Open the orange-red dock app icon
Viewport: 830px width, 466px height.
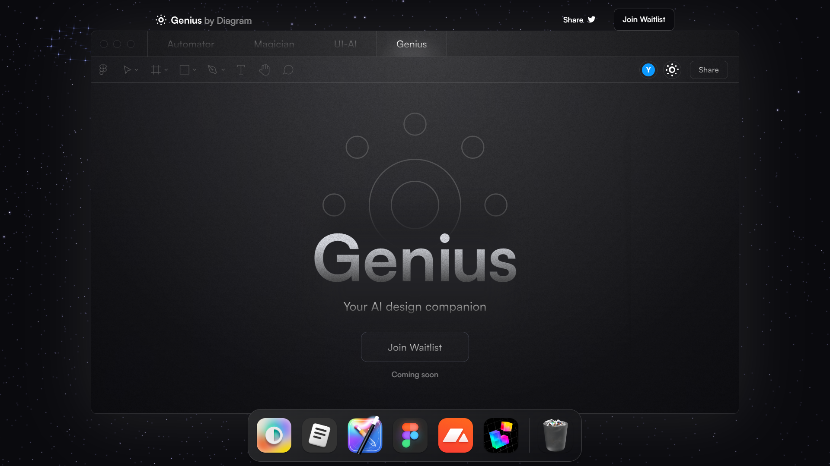coord(456,435)
